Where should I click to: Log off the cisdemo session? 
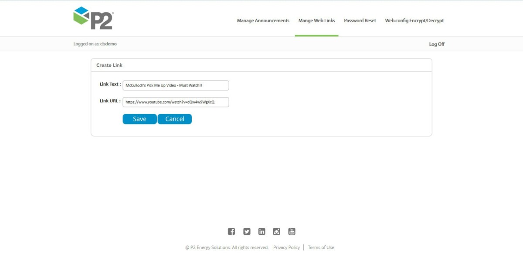(436, 43)
